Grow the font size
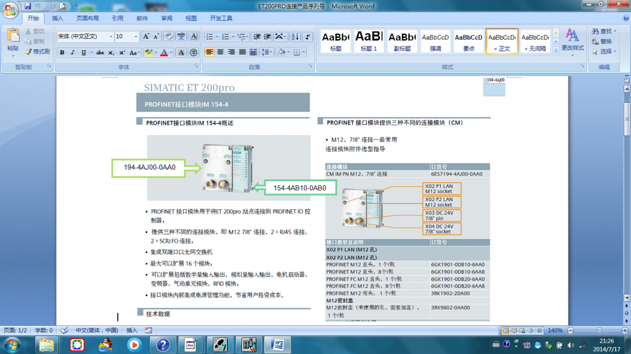The image size is (631, 354). [x=146, y=36]
